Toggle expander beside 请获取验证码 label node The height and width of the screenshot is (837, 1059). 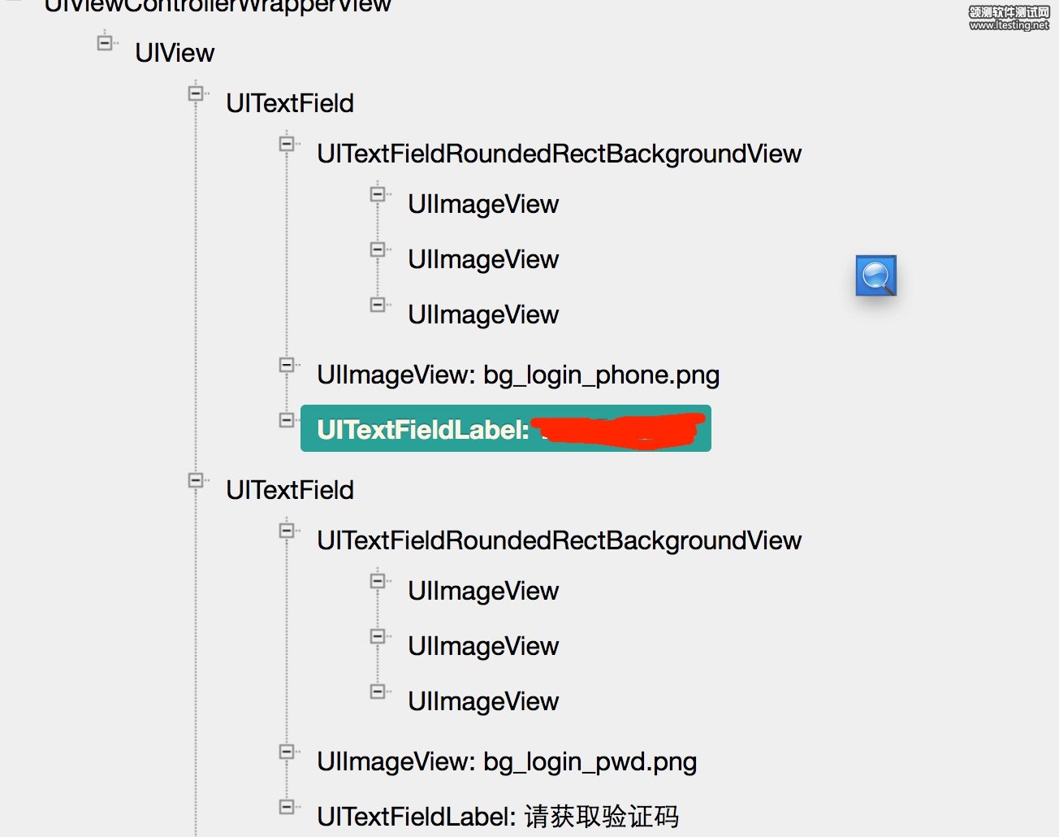pyautogui.click(x=287, y=806)
